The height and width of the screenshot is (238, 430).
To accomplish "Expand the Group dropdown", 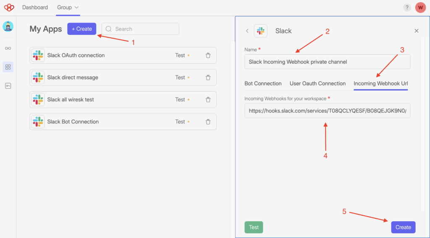I will pos(68,8).
